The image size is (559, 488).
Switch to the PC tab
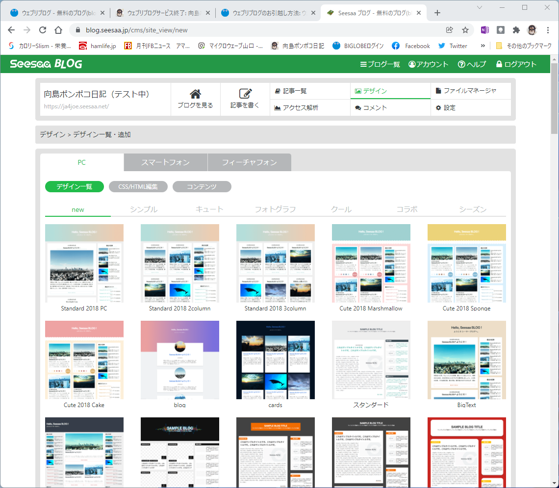tap(81, 162)
